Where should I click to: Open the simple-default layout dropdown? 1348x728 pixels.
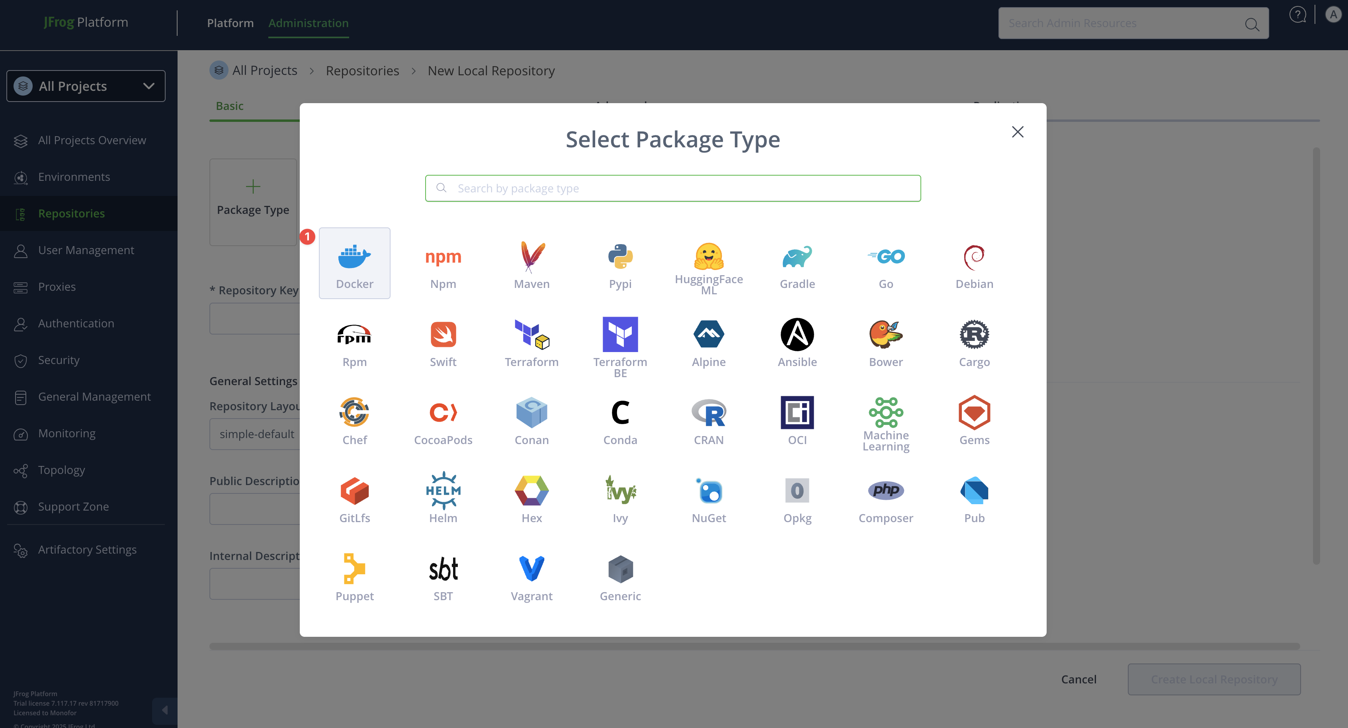255,434
